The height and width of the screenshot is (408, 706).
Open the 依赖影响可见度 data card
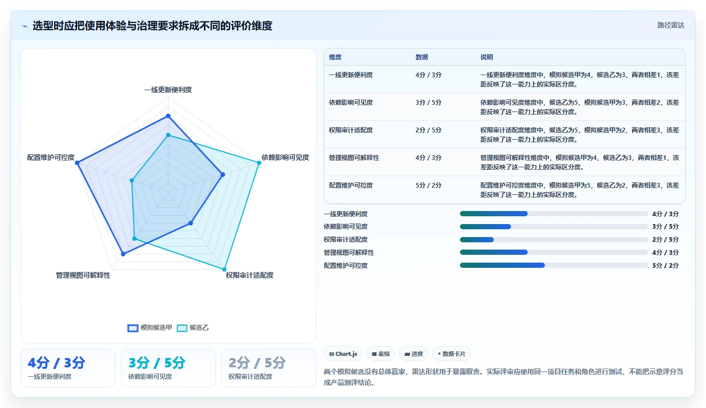pyautogui.click(x=168, y=368)
